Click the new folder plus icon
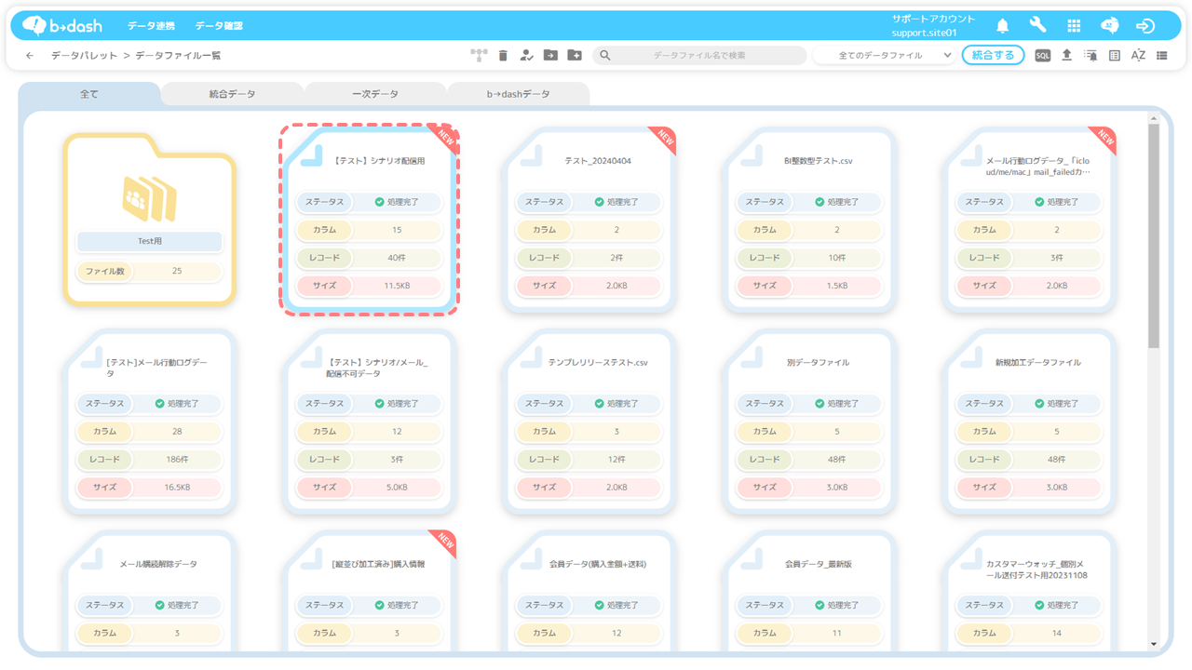Image resolution: width=1192 pixels, height=670 pixels. pos(575,56)
